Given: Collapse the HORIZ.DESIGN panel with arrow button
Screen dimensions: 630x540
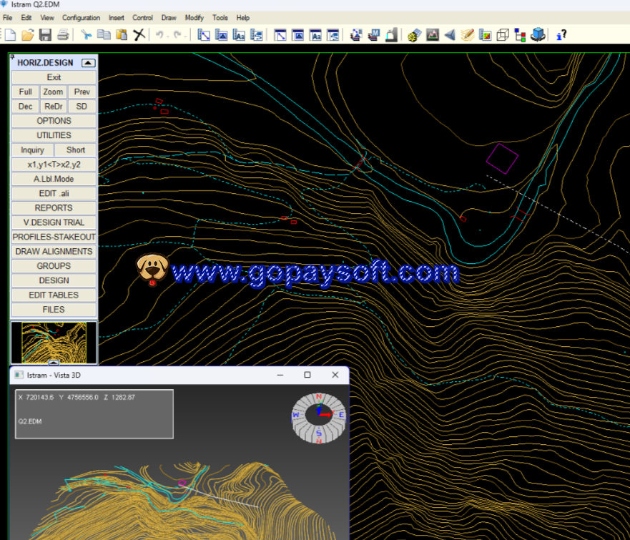Looking at the screenshot, I should [x=88, y=63].
